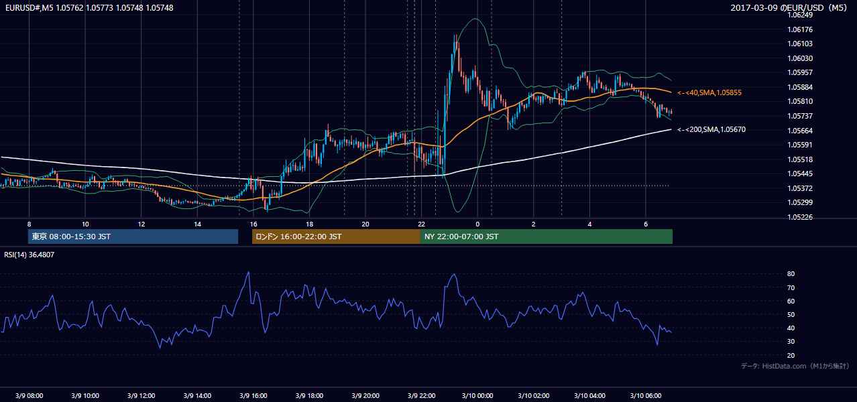
Task: Click hour 22 on the price chart time axis
Action: tap(421, 224)
